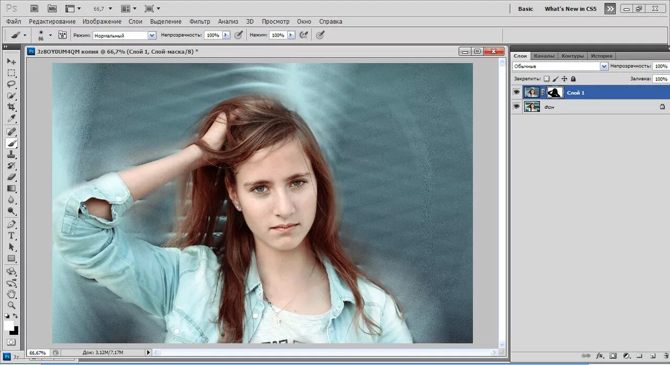
Task: Select the Crop tool
Action: coord(11,107)
